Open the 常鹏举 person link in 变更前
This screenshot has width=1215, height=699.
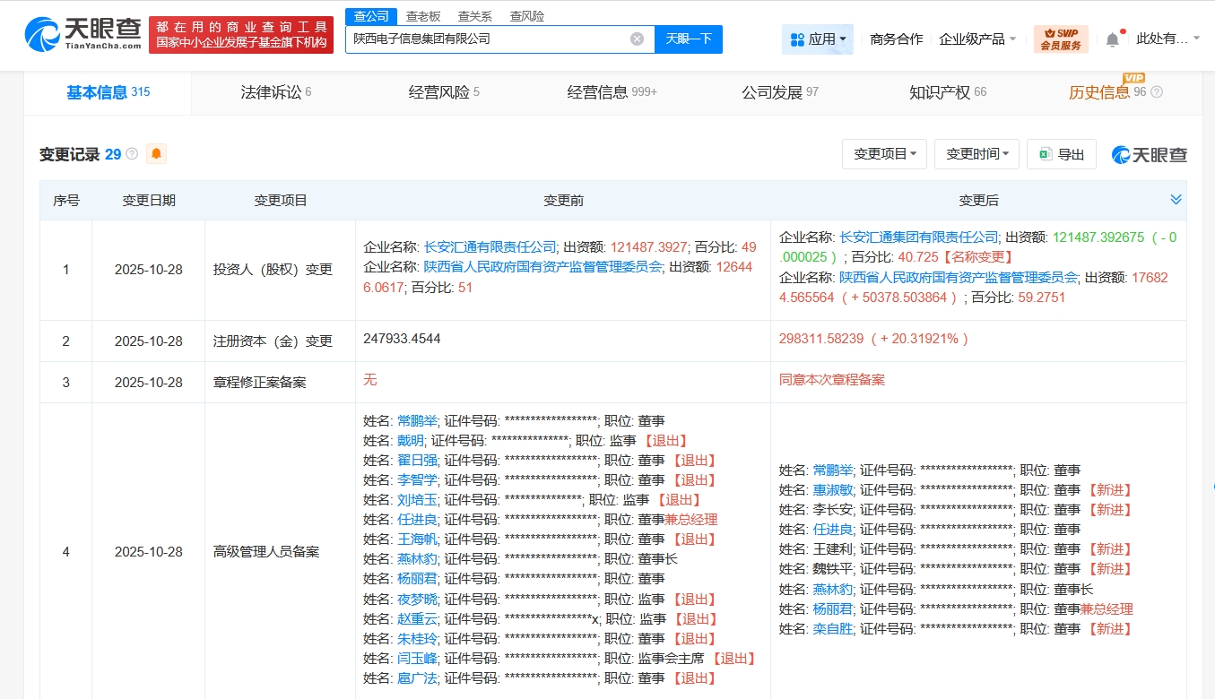pyautogui.click(x=417, y=420)
